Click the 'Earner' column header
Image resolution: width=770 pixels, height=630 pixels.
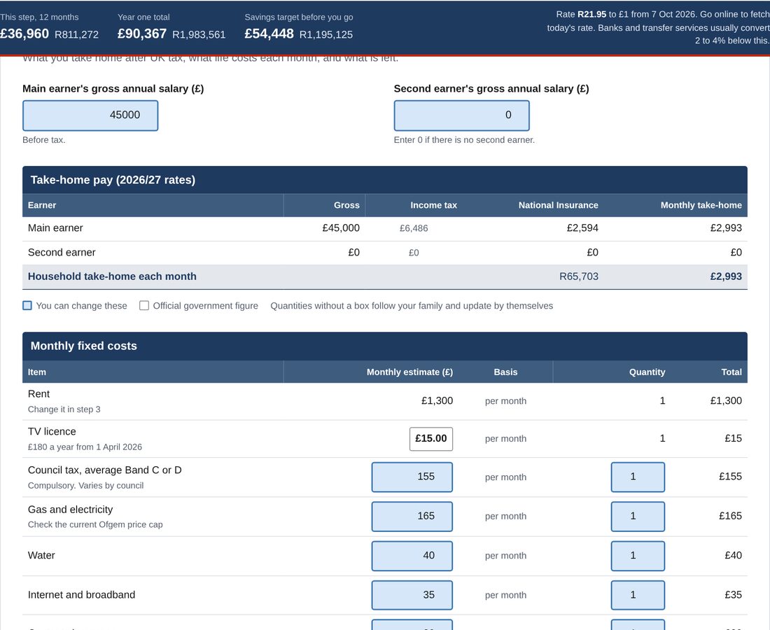click(42, 205)
